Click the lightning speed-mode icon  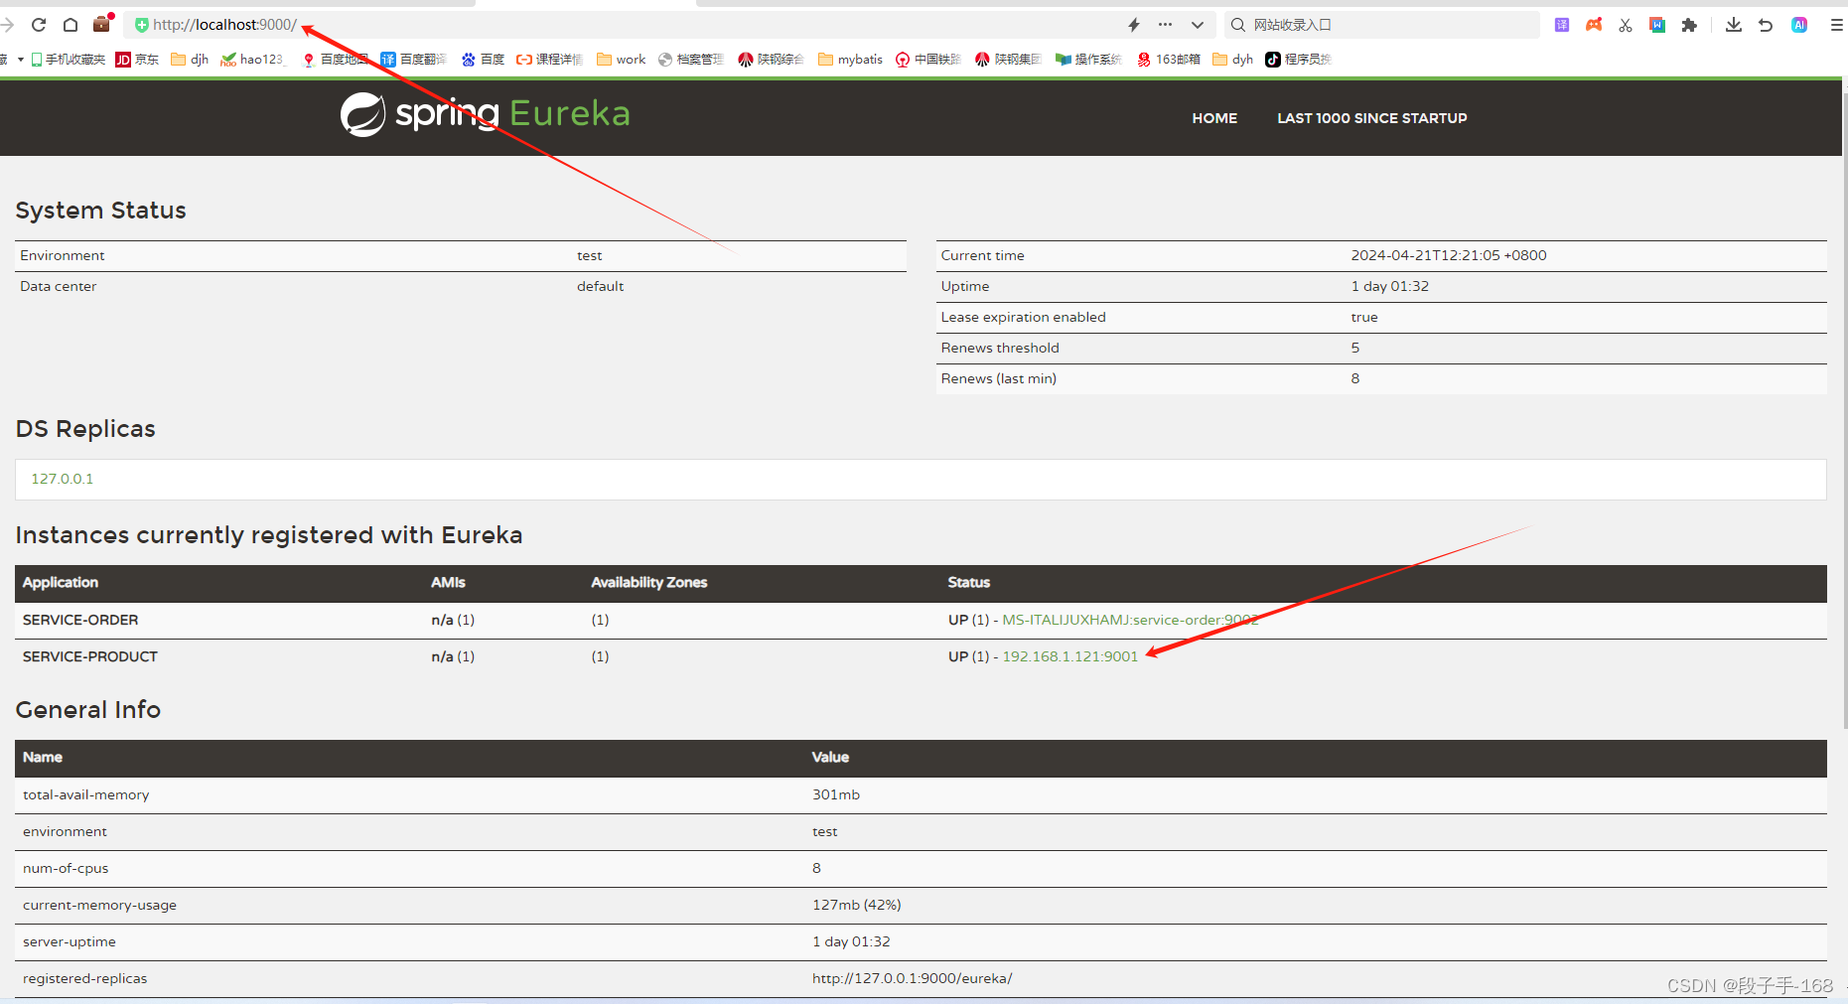[1134, 25]
